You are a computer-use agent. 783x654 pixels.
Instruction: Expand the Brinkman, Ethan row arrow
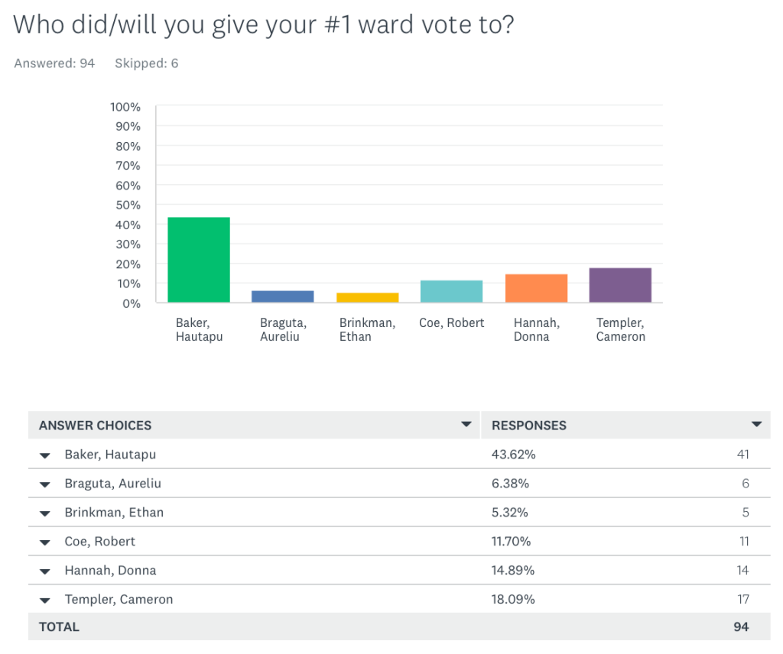tap(45, 513)
